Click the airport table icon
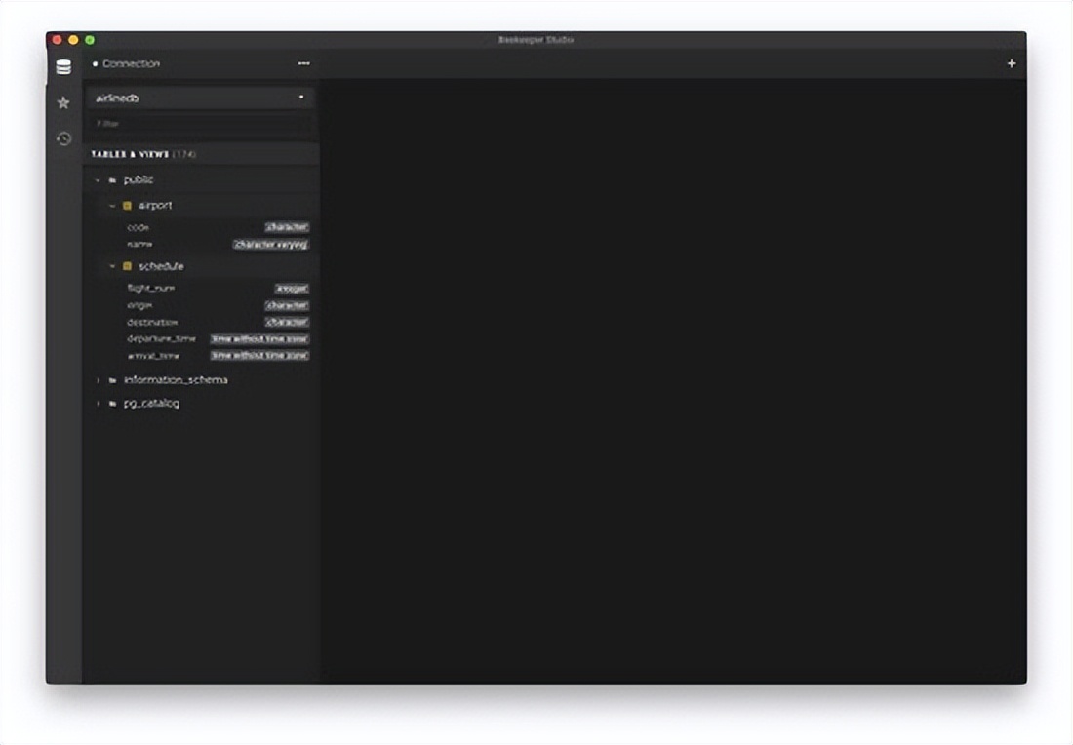 (x=127, y=206)
